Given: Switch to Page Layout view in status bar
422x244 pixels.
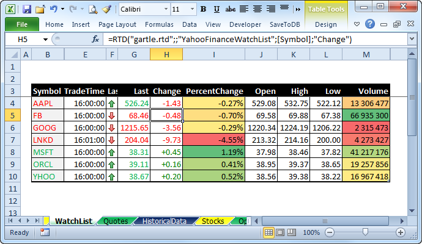Looking at the screenshot, I should 281,232.
